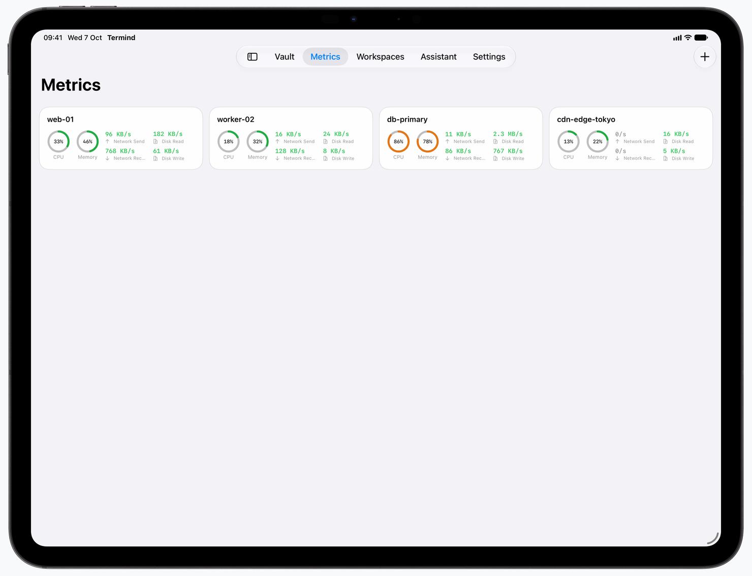The width and height of the screenshot is (752, 576).
Task: Select worker-02 disk write 8 KB/s
Action: point(334,151)
